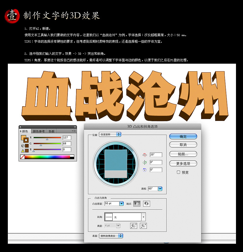Switch to the 色板 swatches tab
The height and width of the screenshot is (252, 243).
click(x=52, y=131)
